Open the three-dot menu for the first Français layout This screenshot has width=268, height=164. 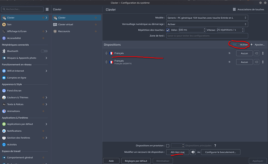[263, 53]
